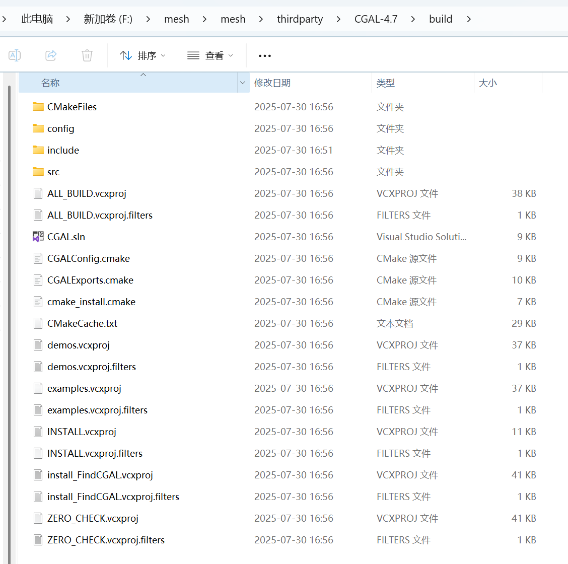This screenshot has height=564, width=568.
Task: Click the src folder icon
Action: click(x=38, y=172)
